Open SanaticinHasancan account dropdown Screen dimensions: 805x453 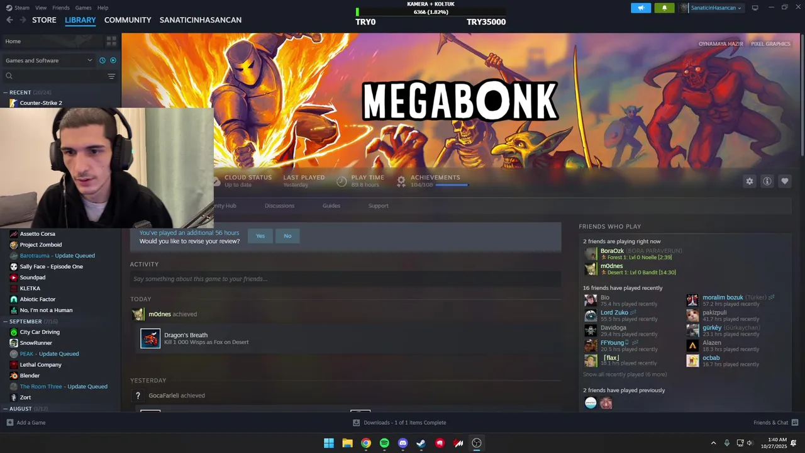[711, 8]
